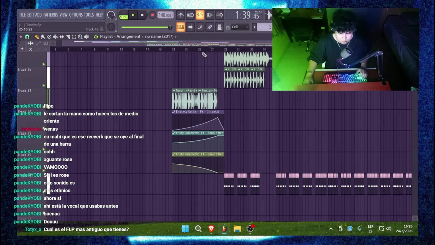Click the audio waveform focus icon in playlist header
Viewport: 435px width, 245px height.
pyautogui.click(x=30, y=43)
